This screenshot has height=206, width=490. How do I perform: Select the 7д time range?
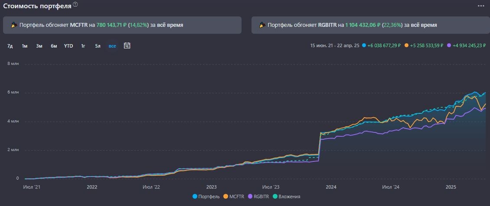(10, 46)
